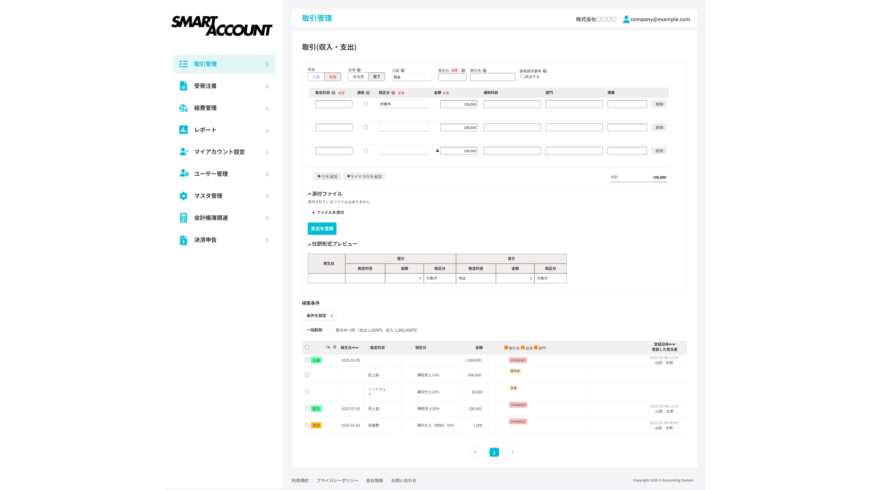The image size is (871, 490).
Task: Collapse the 添付ファイル section
Action: point(310,194)
